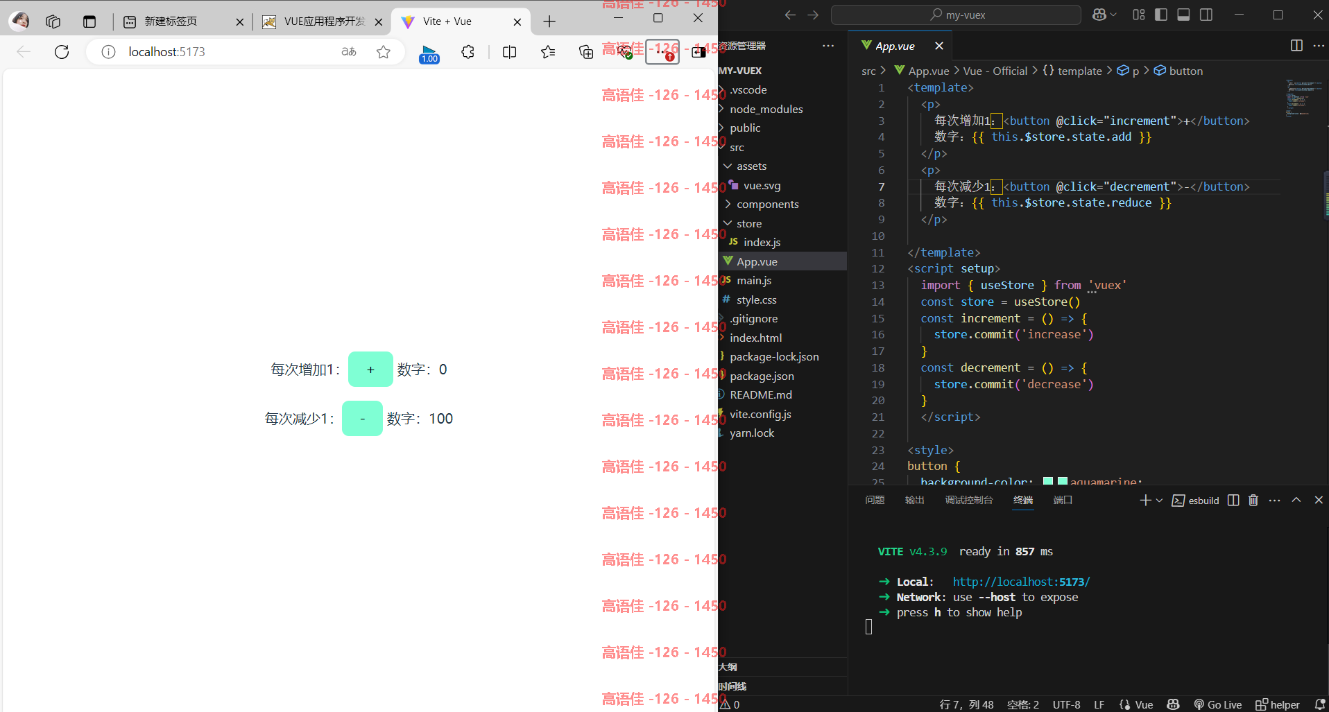Open terminal panel more actions

[1275, 500]
